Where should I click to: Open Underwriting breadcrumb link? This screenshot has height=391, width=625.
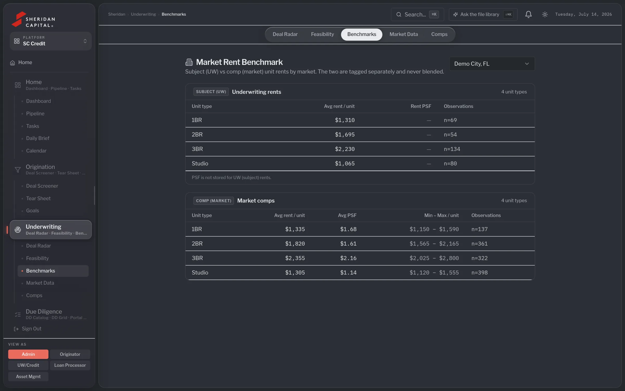pos(143,14)
